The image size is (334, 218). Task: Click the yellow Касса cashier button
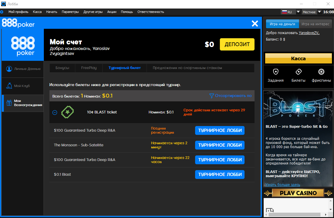[x=298, y=58]
